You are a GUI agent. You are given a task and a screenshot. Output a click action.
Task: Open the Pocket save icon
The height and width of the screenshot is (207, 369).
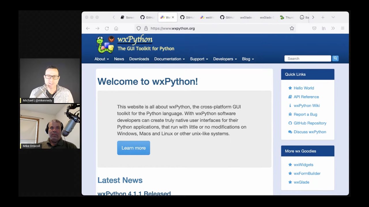[x=314, y=28]
